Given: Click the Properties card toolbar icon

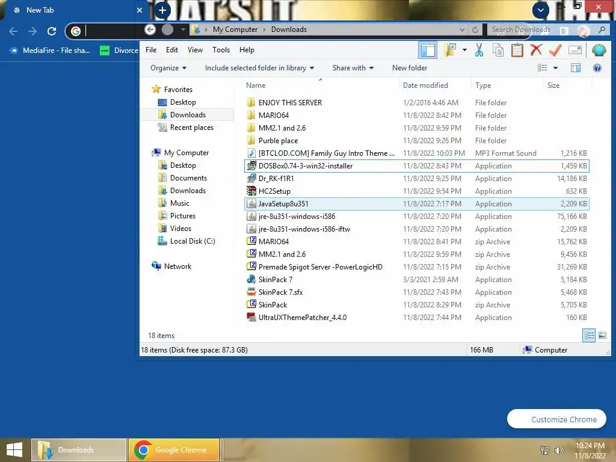Looking at the screenshot, I should click(574, 51).
